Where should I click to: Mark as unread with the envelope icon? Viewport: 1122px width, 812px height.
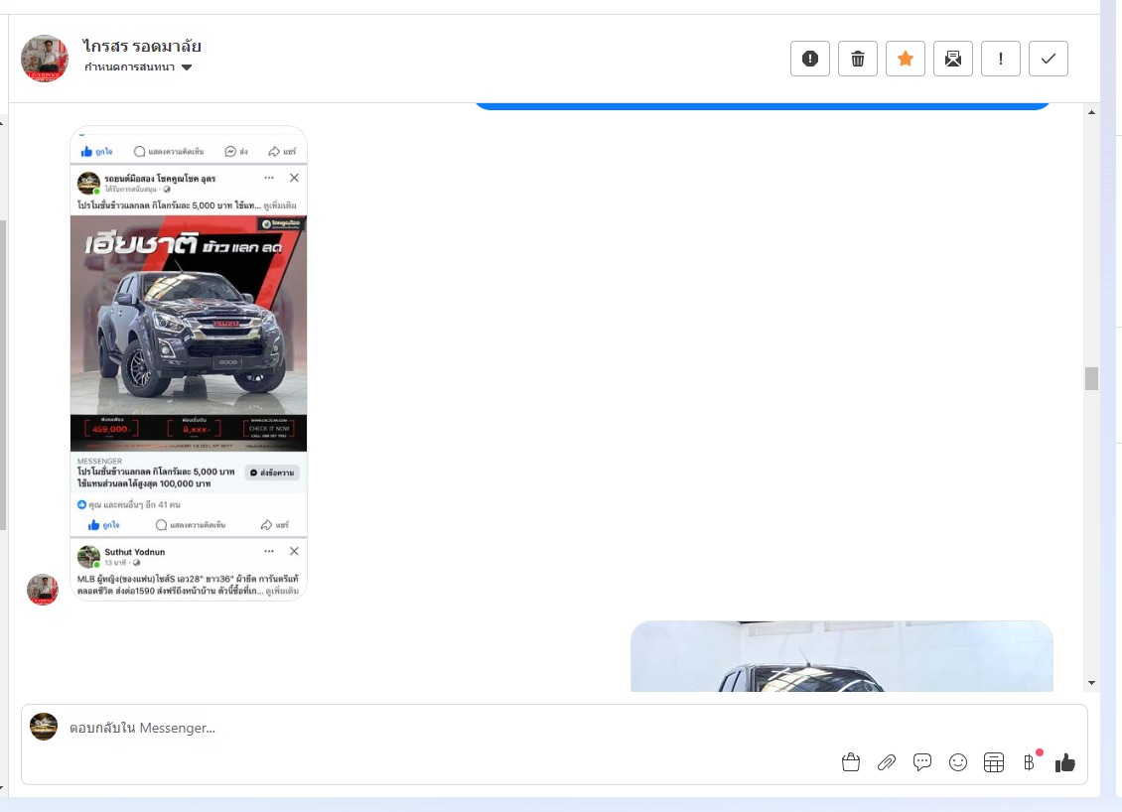tap(953, 59)
